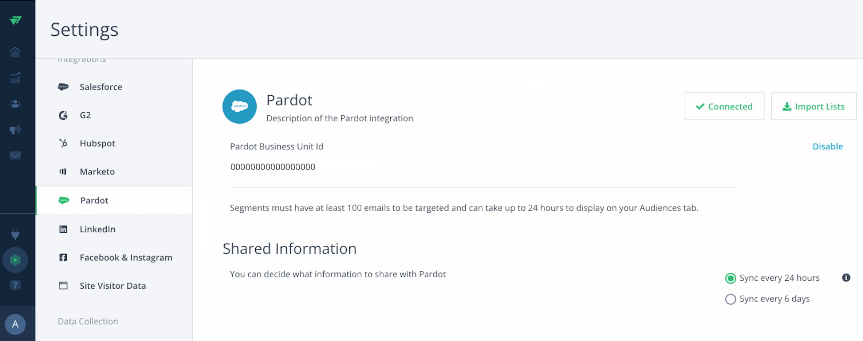Viewport: 863px width, 341px height.
Task: Open the Salesforce integration settings
Action: (x=114, y=87)
